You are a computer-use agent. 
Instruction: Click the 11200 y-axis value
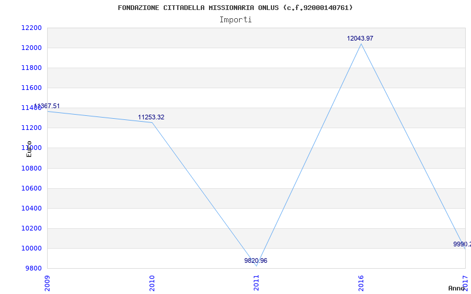(x=31, y=128)
